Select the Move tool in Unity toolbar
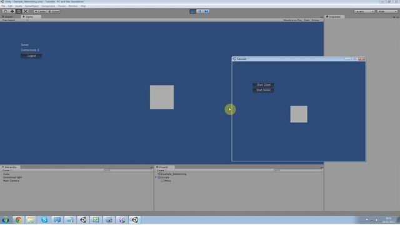The image size is (400, 225). pos(12,11)
